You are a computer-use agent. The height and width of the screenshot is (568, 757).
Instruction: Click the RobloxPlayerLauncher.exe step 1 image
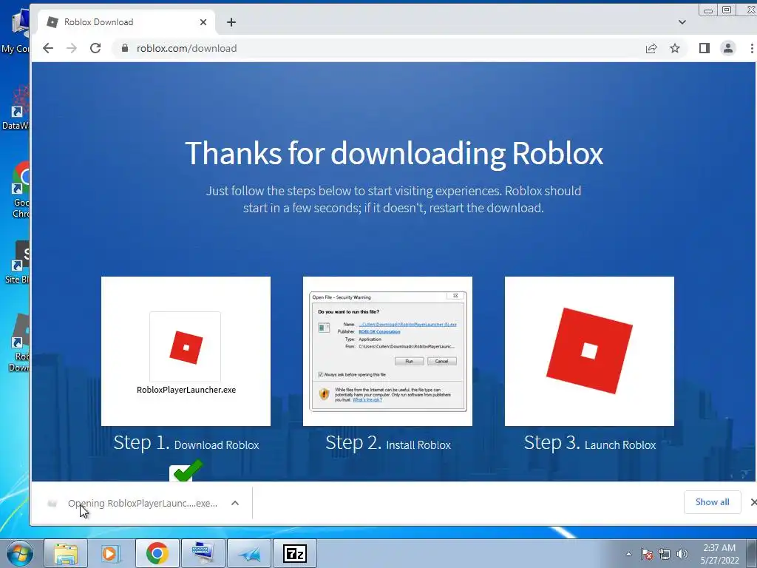pos(186,351)
